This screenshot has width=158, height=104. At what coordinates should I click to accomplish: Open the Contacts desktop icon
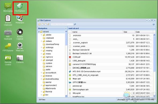click(x=20, y=59)
